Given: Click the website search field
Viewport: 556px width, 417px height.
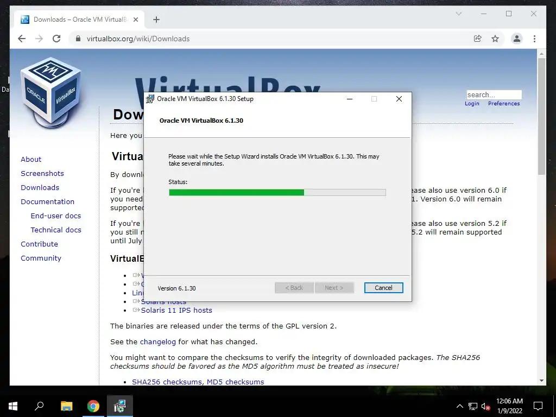Looking at the screenshot, I should (x=494, y=94).
